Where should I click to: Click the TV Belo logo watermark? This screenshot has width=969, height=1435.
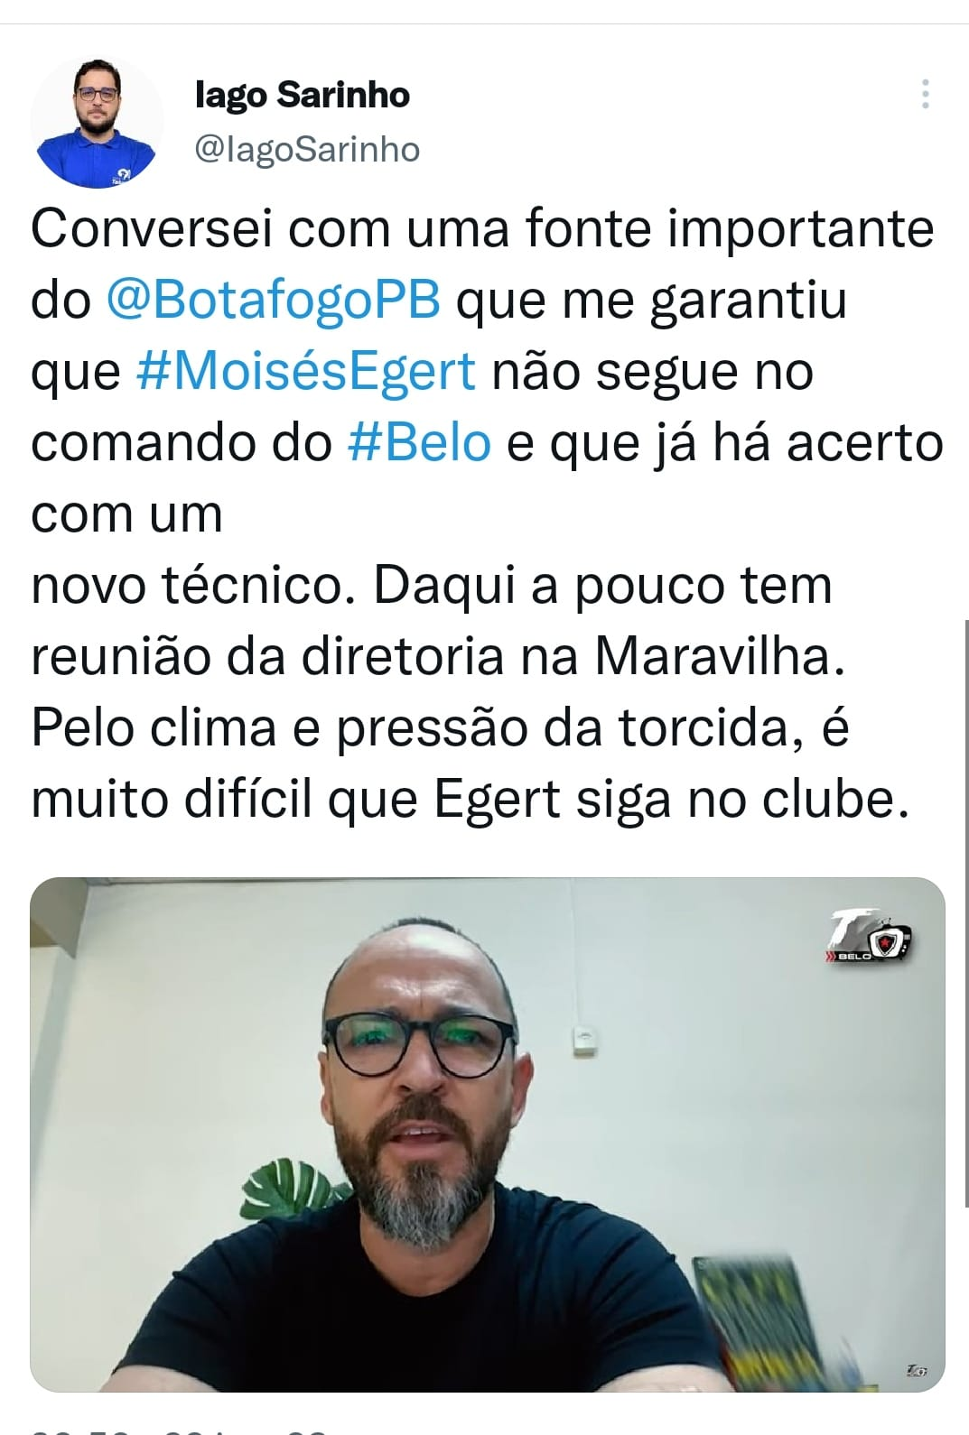(x=870, y=937)
